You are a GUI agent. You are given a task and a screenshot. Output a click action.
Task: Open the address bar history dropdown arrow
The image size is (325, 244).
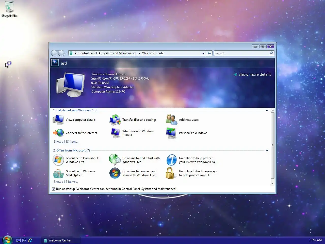(x=203, y=53)
